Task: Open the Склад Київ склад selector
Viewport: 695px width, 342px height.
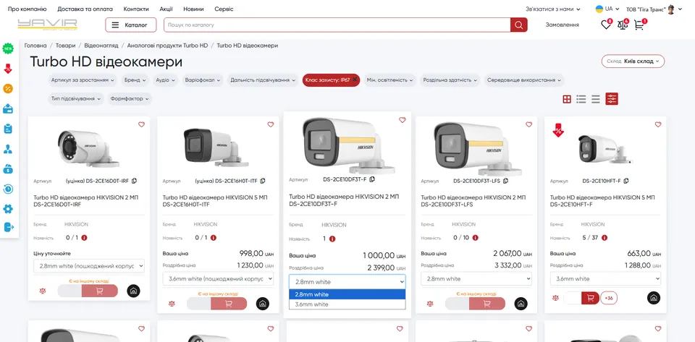Action: [x=633, y=61]
